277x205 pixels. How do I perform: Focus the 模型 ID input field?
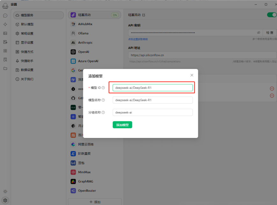(153, 88)
